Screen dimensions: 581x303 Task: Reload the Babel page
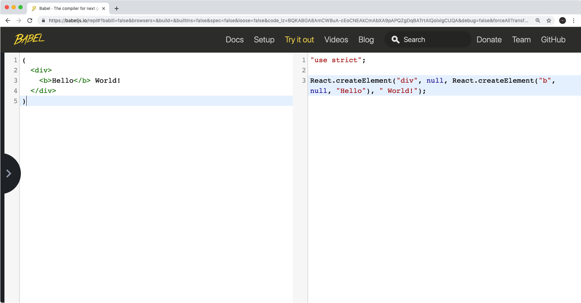(x=30, y=20)
